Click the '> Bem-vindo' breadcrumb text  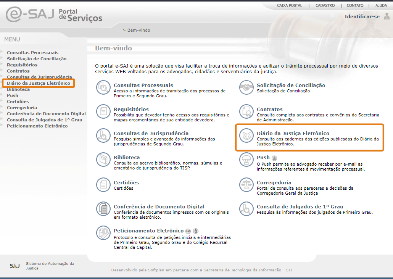(136, 30)
